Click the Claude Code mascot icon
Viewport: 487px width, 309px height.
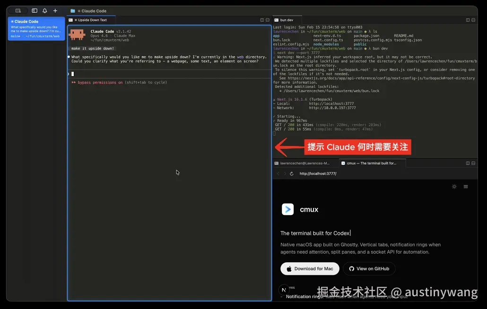77,34
